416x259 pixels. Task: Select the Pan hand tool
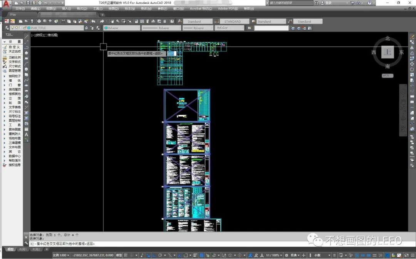click(x=112, y=21)
